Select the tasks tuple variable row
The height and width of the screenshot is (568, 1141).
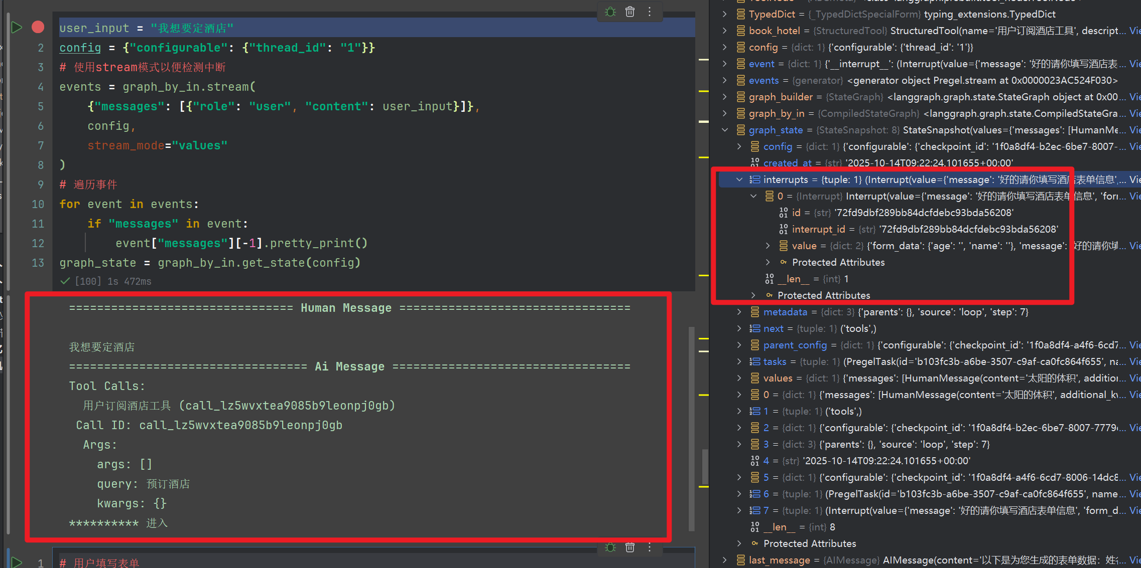pos(775,361)
